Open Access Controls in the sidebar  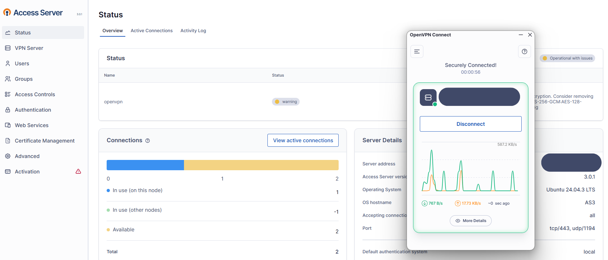[x=43, y=94]
